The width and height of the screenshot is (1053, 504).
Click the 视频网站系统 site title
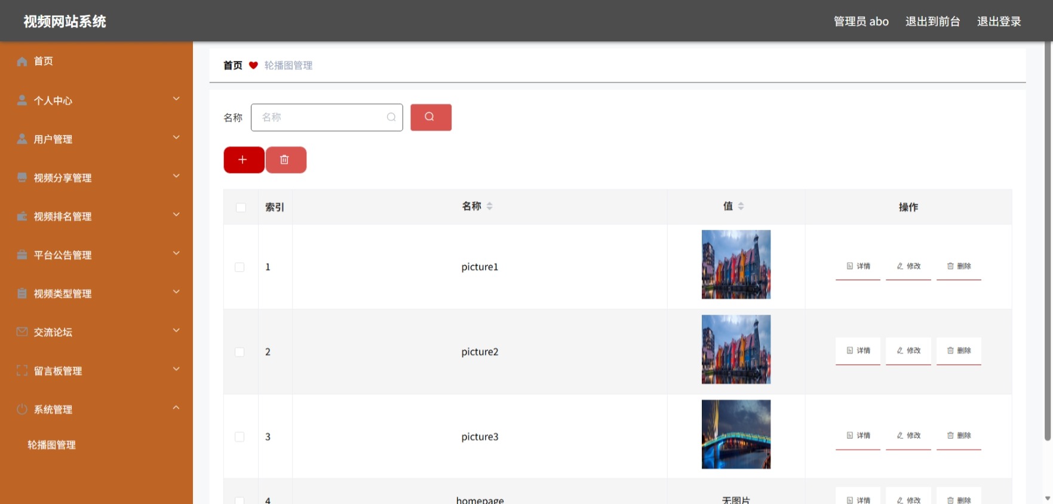(x=65, y=21)
